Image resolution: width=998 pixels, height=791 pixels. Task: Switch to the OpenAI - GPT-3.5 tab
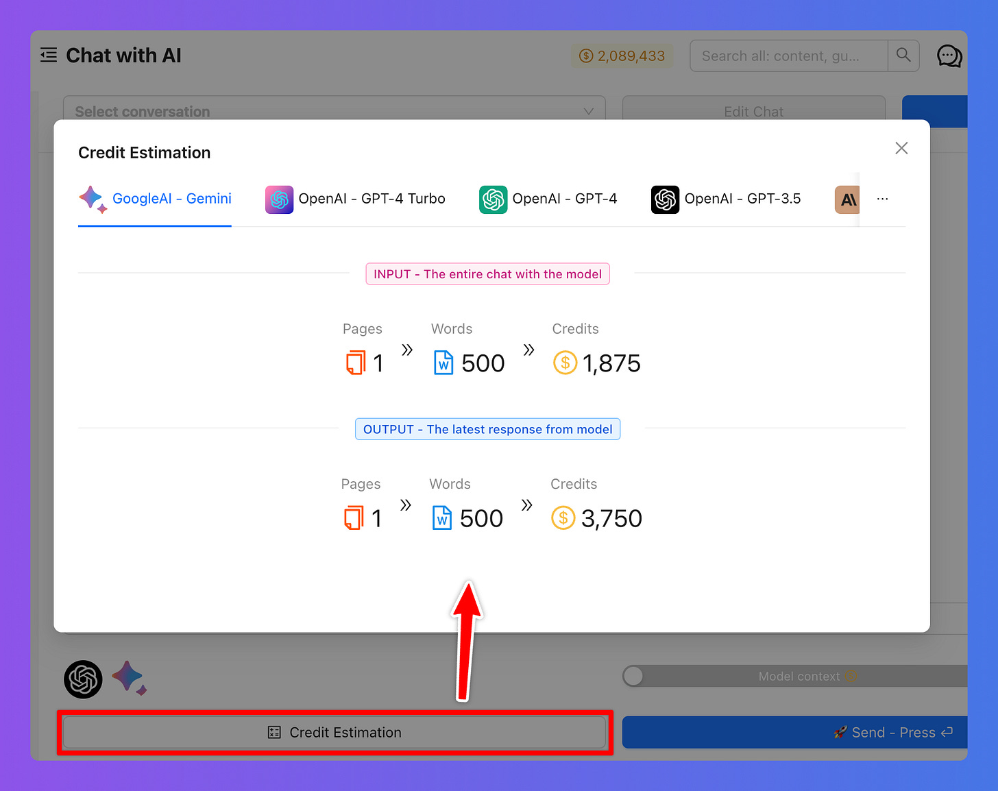pos(726,199)
